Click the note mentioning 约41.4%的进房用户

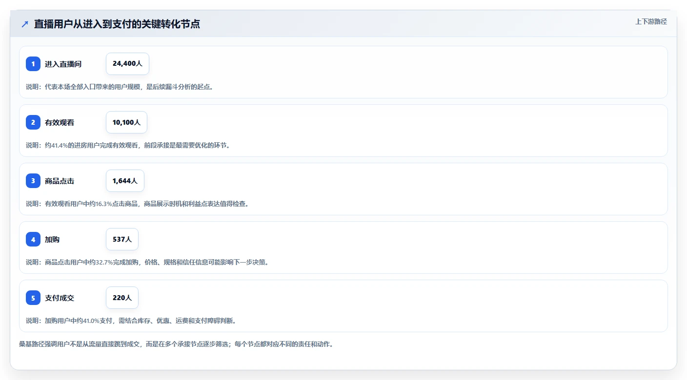[x=128, y=145]
